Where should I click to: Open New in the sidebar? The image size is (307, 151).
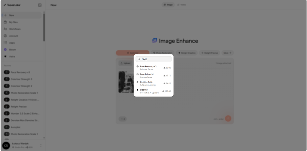coord(22,15)
